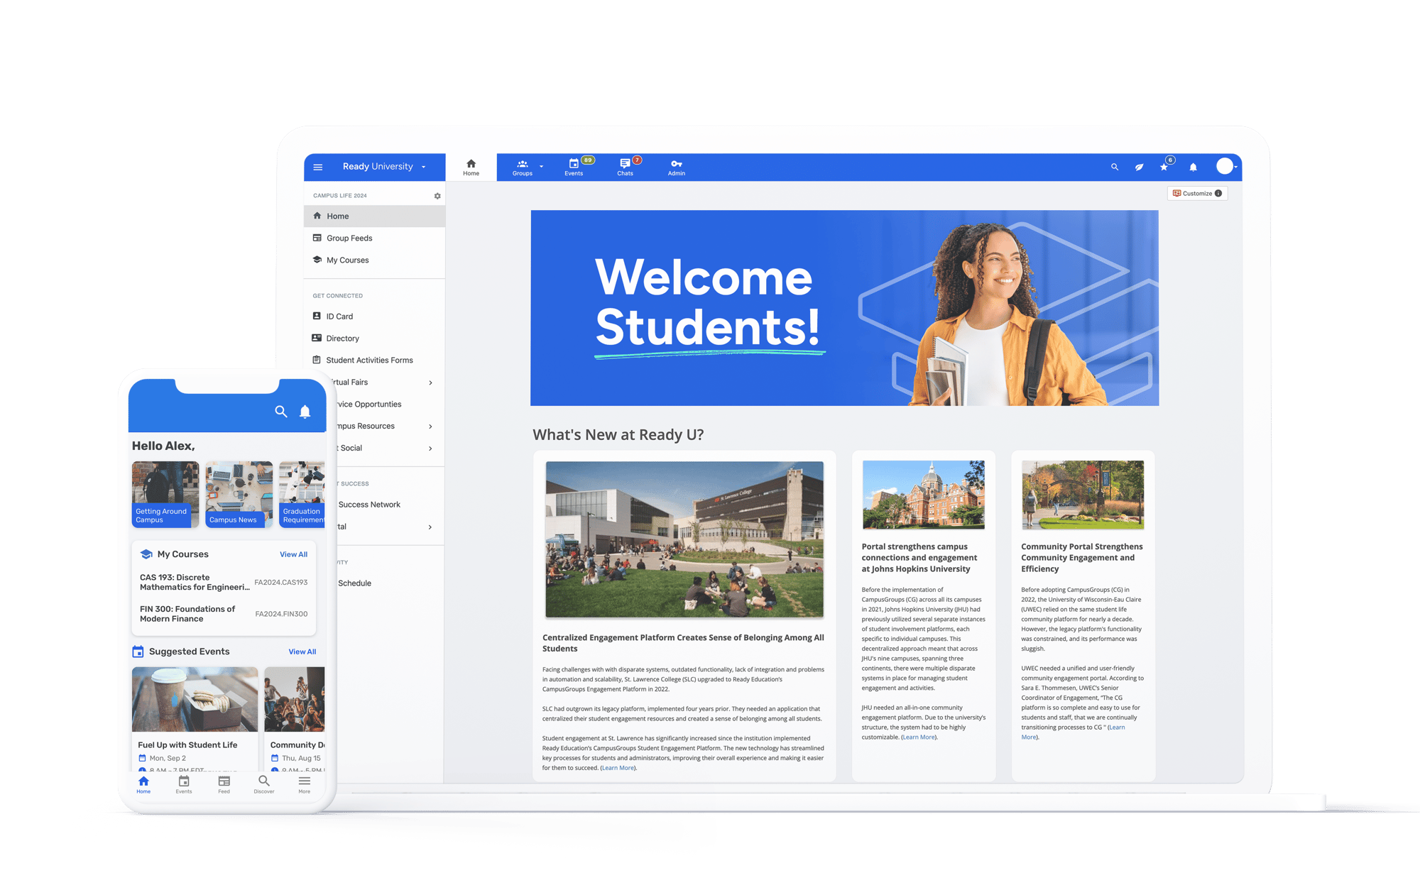Expand the Virtual Fairs submenu chevron
The height and width of the screenshot is (890, 1420).
click(x=430, y=383)
